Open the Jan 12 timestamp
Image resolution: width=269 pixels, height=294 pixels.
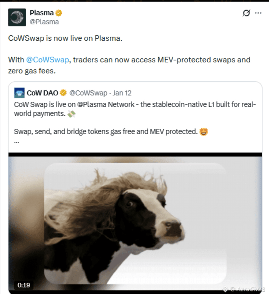(122, 93)
